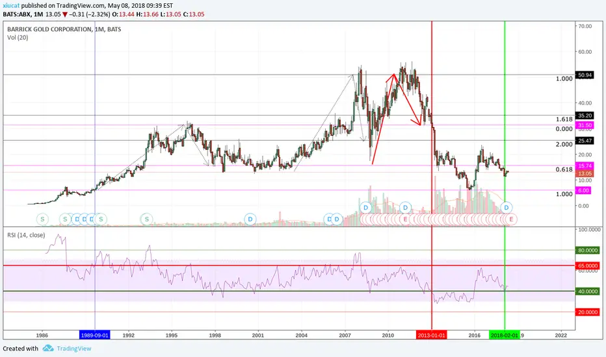Click the D dividend marker near 2001
This screenshot has height=357, width=606.
[250, 219]
